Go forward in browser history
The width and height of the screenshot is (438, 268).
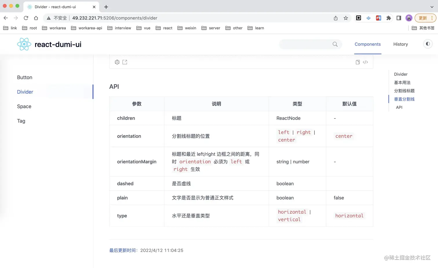coord(16,18)
